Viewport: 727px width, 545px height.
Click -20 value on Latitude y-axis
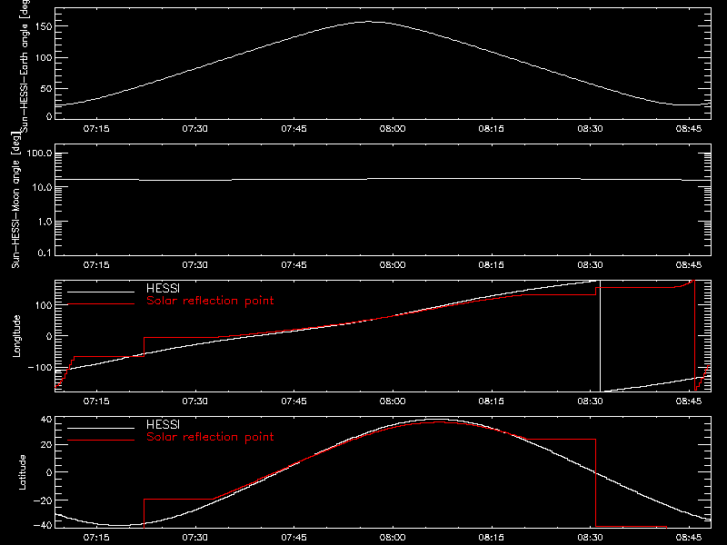click(x=43, y=500)
